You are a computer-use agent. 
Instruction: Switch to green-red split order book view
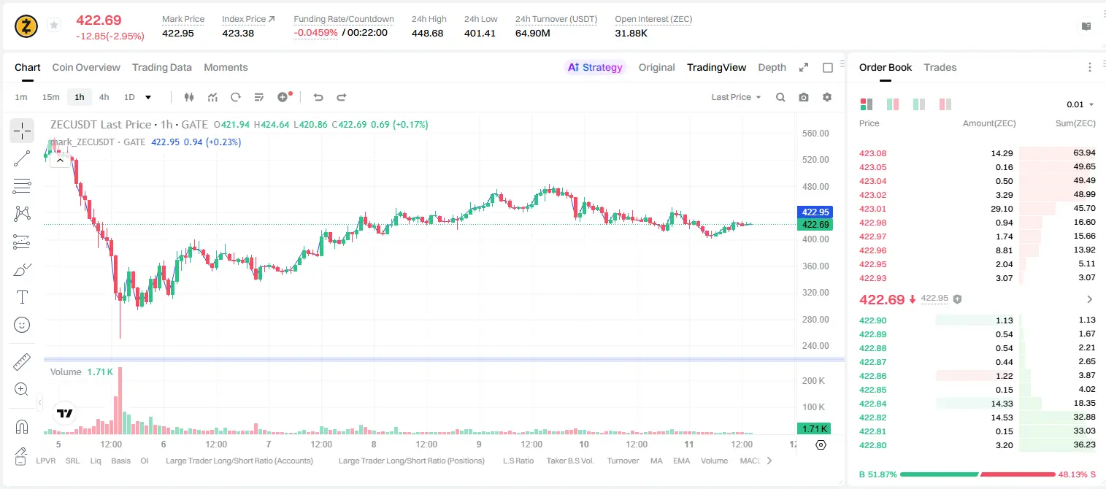click(x=893, y=104)
